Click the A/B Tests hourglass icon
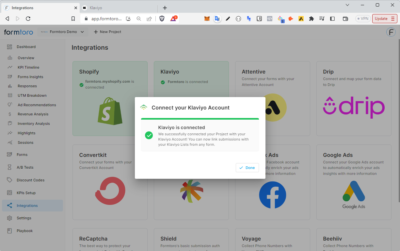400x251 pixels. click(x=9, y=167)
